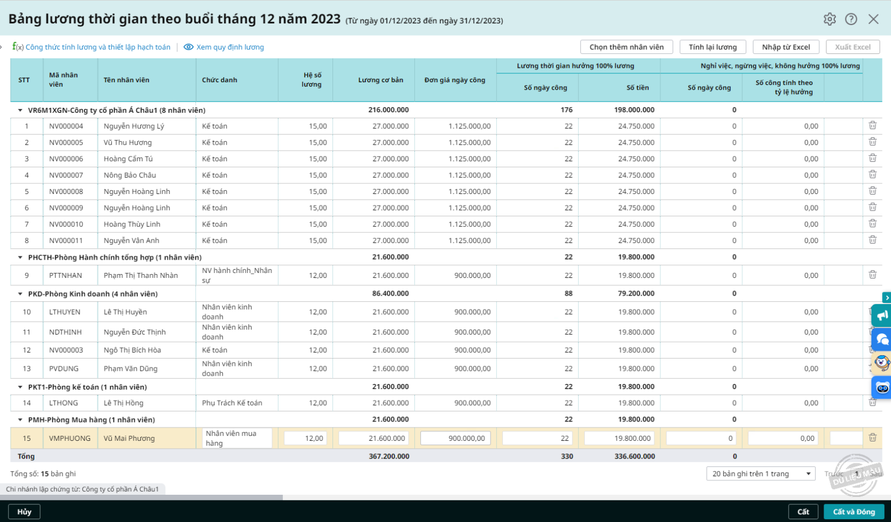Click Cất và Đóng button
The image size is (891, 522).
pyautogui.click(x=854, y=511)
